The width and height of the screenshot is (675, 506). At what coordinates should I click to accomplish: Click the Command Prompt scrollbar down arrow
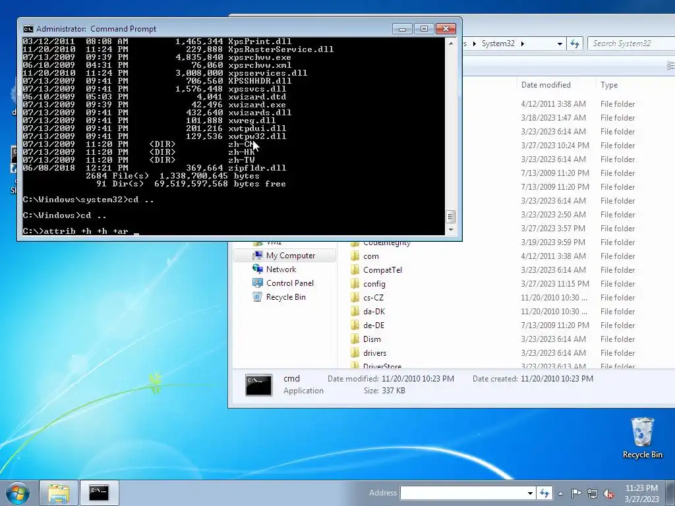point(450,229)
